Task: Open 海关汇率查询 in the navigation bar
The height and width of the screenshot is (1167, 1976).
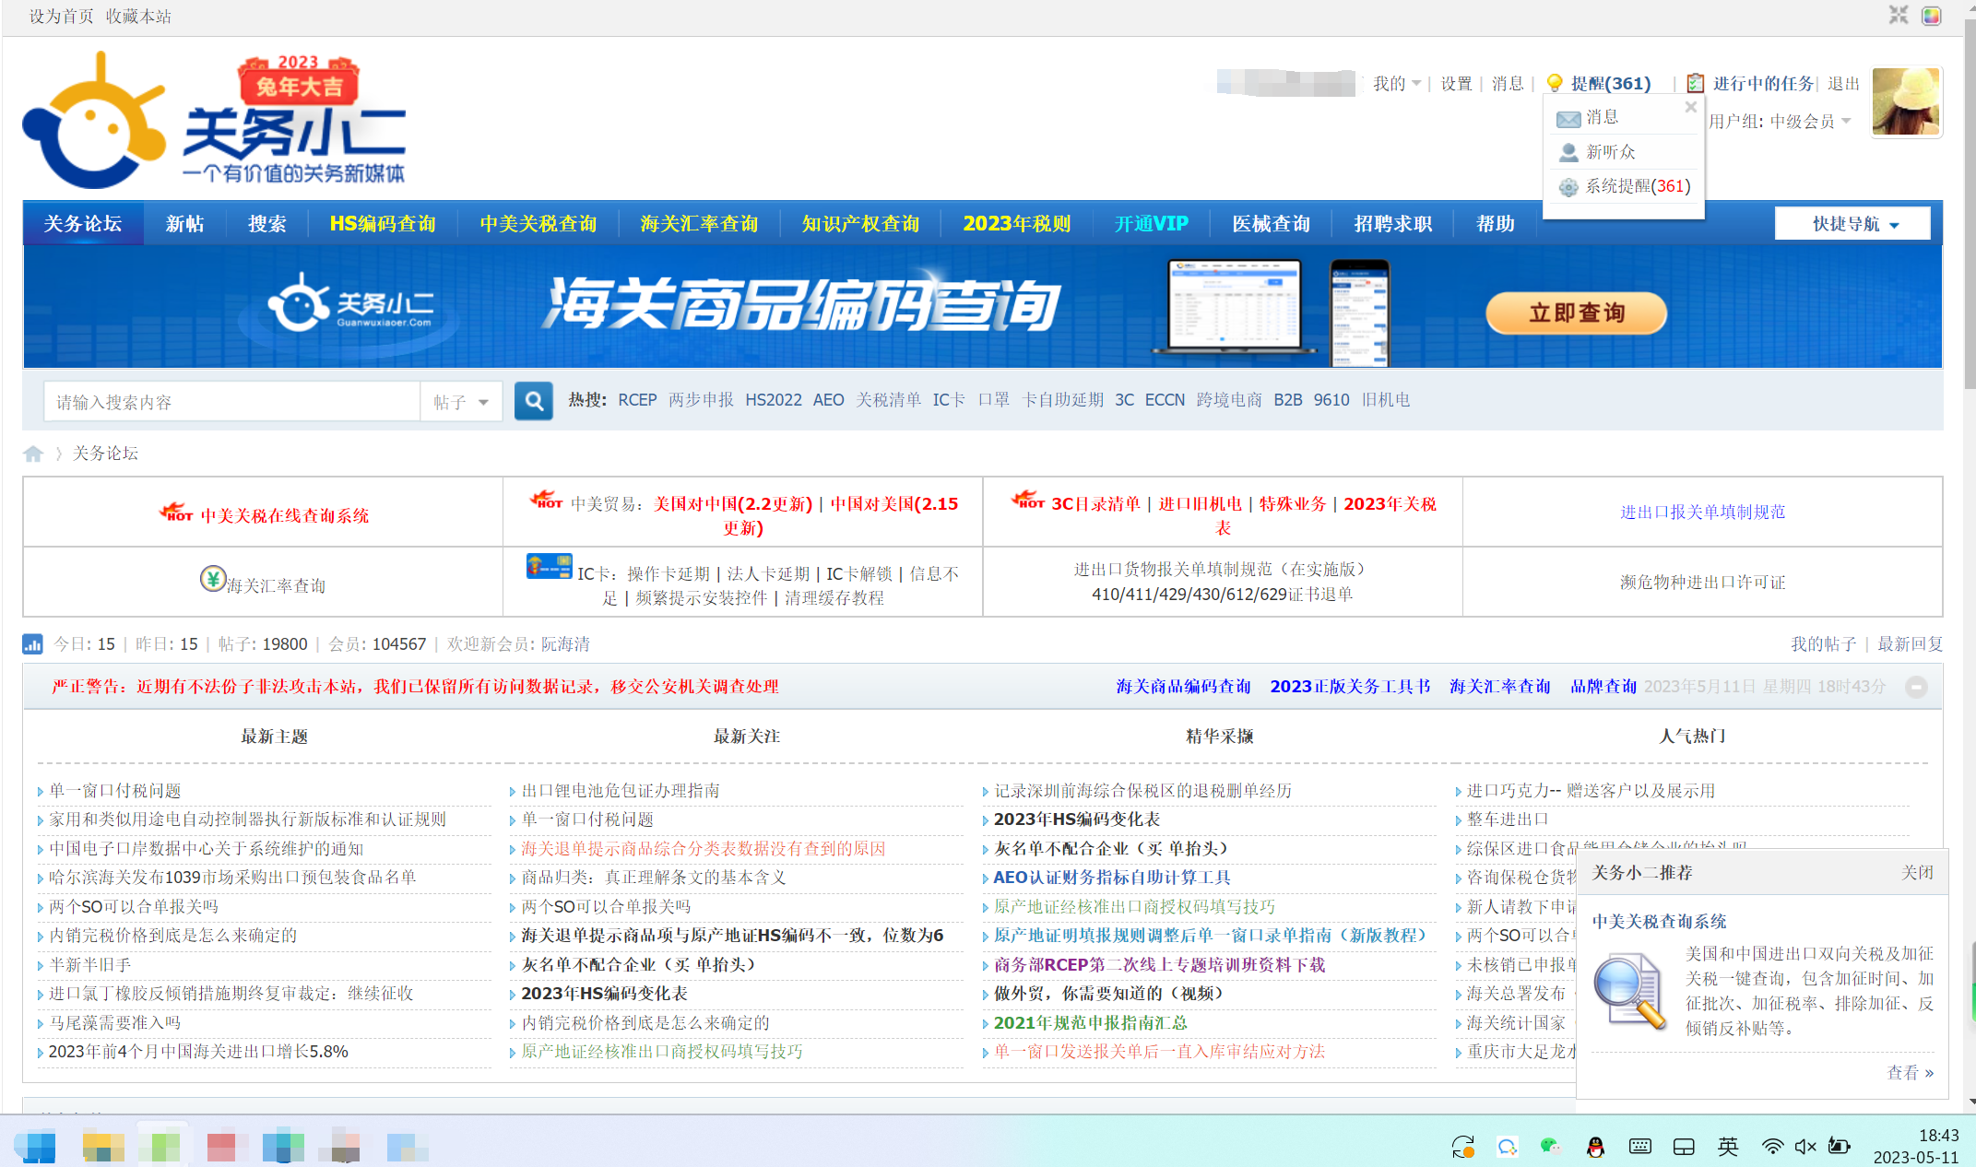Action: [x=699, y=224]
